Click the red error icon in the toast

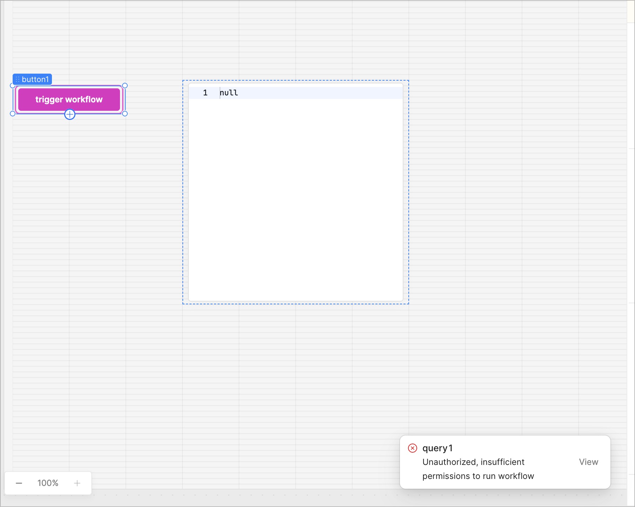[413, 448]
